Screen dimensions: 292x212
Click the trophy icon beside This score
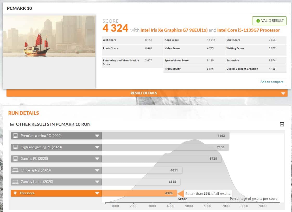click(x=15, y=193)
